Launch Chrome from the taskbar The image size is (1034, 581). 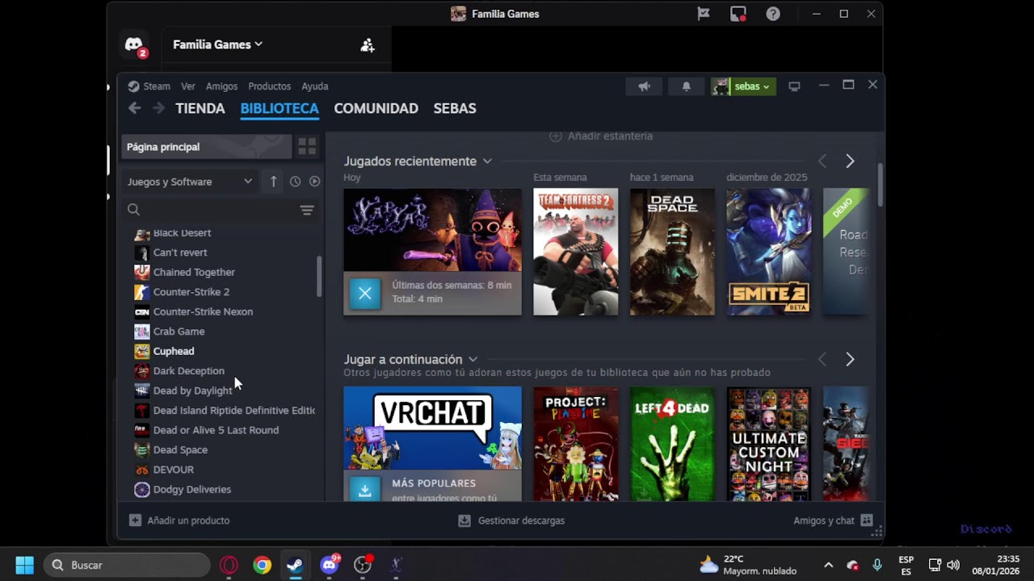[x=262, y=565]
